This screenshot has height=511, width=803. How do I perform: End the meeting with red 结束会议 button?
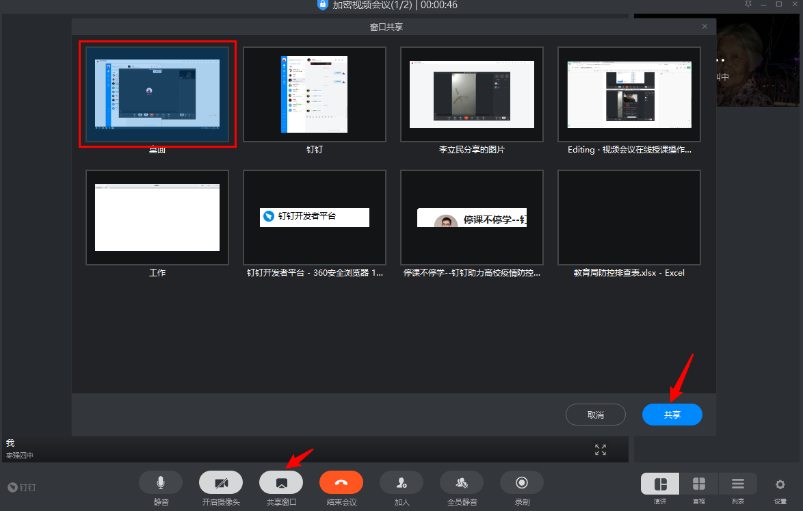point(341,483)
